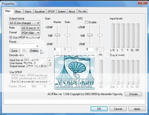Click Decoder info scrollbar up arrow

(x=49, y=60)
